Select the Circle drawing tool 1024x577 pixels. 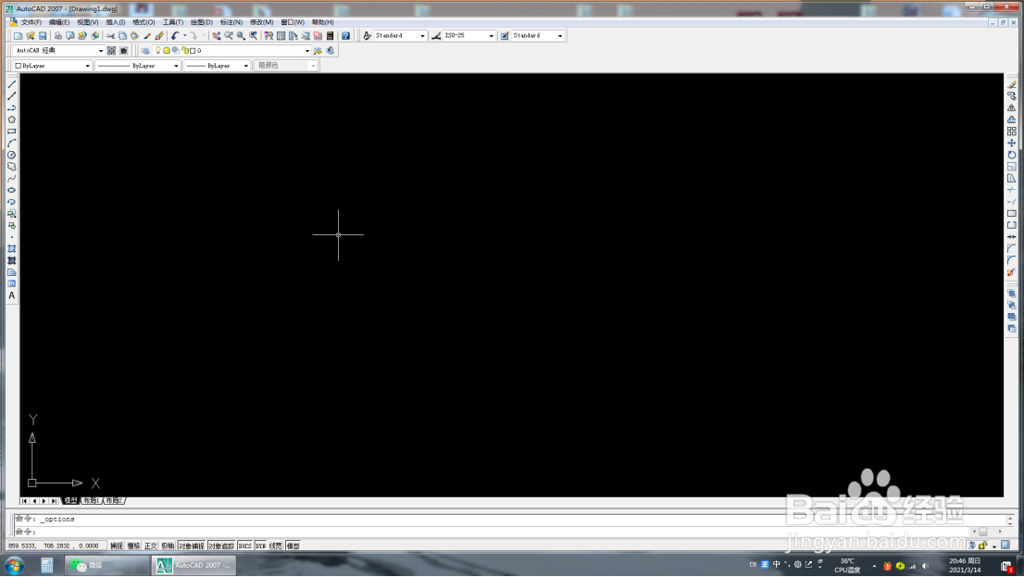pyautogui.click(x=11, y=155)
